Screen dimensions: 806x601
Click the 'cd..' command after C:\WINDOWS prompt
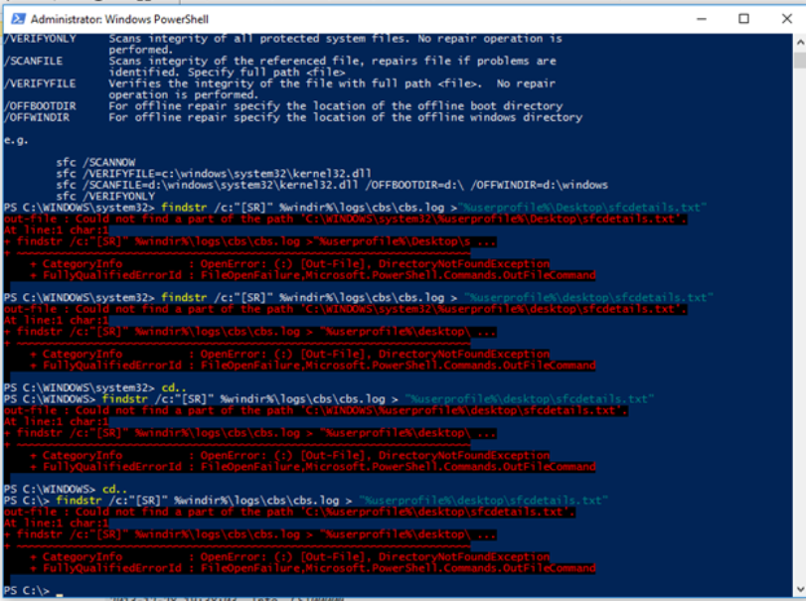click(114, 489)
